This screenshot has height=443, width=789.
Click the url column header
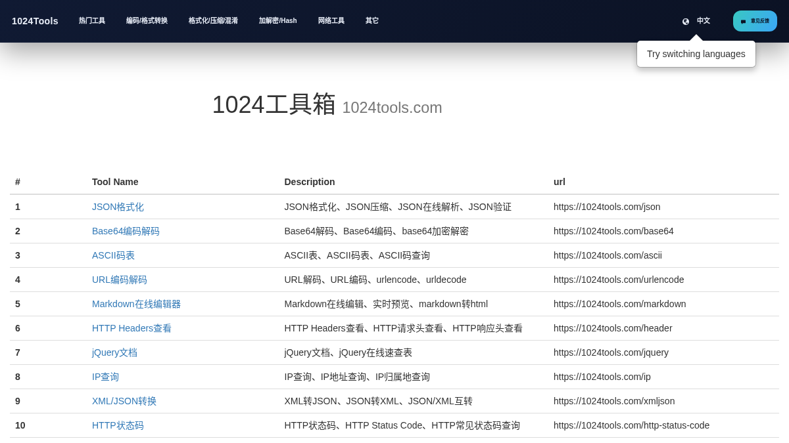click(560, 182)
